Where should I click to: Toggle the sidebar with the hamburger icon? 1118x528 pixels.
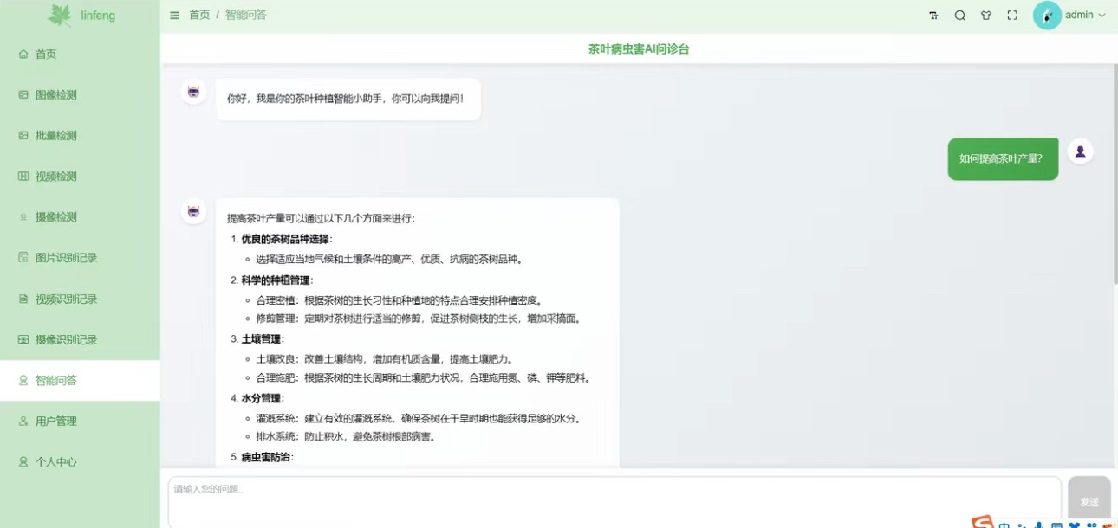pos(173,15)
